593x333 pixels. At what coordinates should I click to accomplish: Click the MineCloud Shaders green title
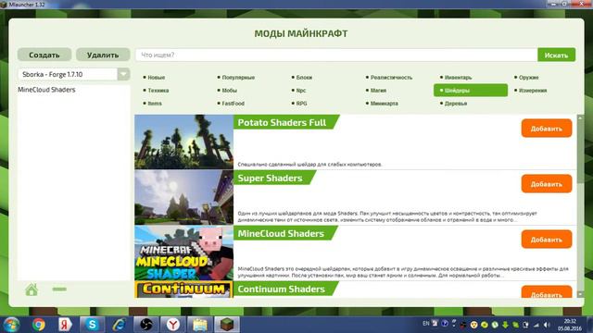point(281,234)
